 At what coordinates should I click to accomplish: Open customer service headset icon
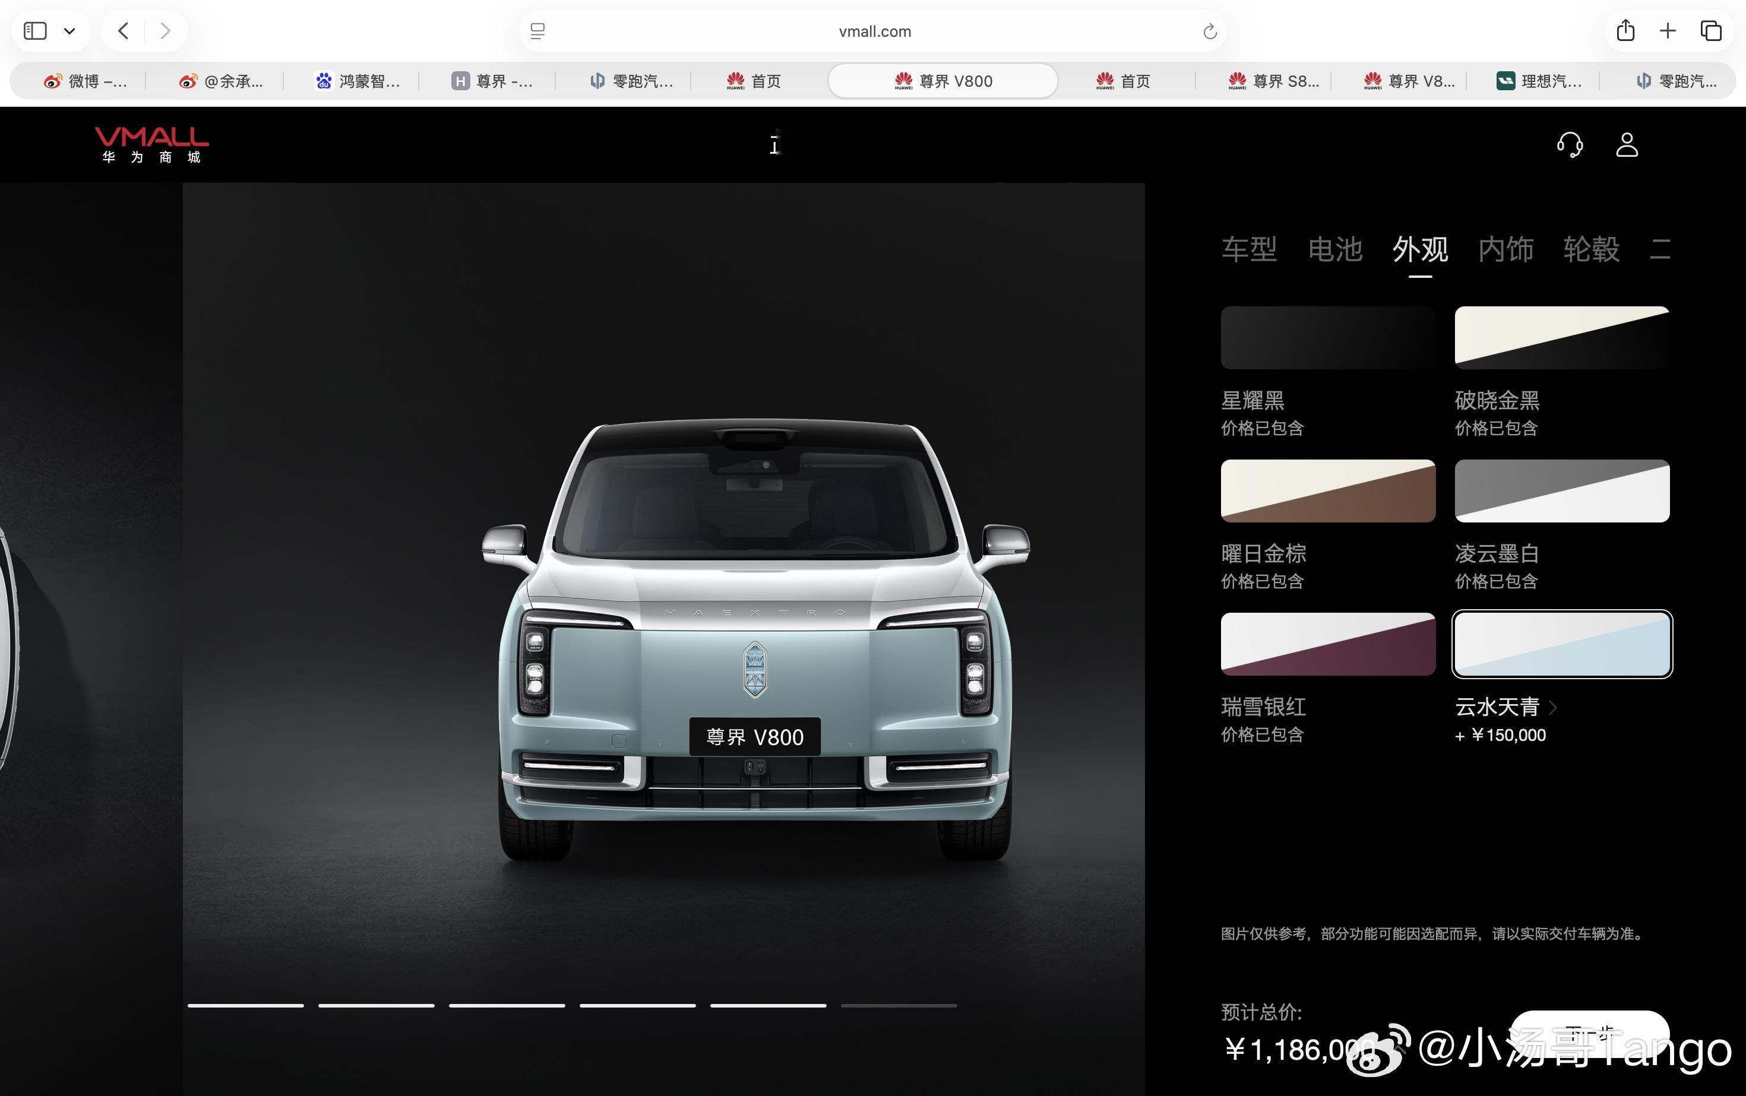(x=1570, y=144)
